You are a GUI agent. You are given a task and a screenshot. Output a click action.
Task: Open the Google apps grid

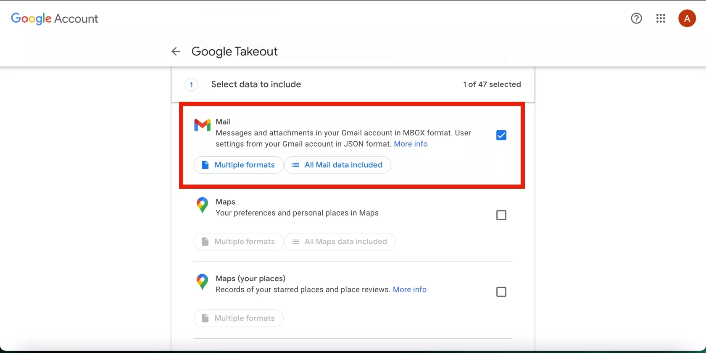pyautogui.click(x=661, y=18)
